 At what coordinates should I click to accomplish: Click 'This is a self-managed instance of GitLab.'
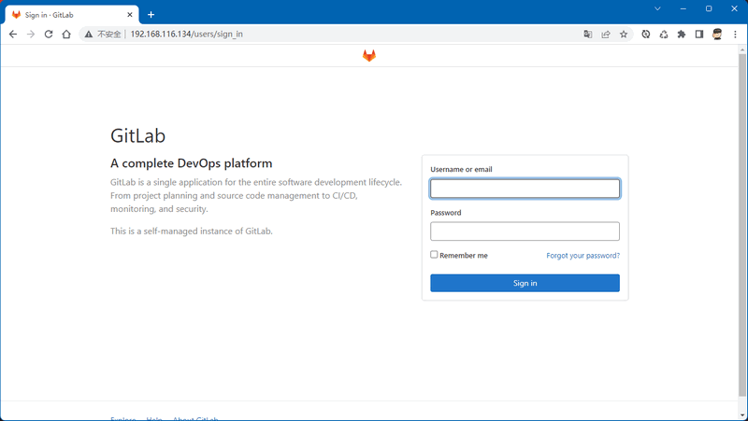tap(192, 231)
